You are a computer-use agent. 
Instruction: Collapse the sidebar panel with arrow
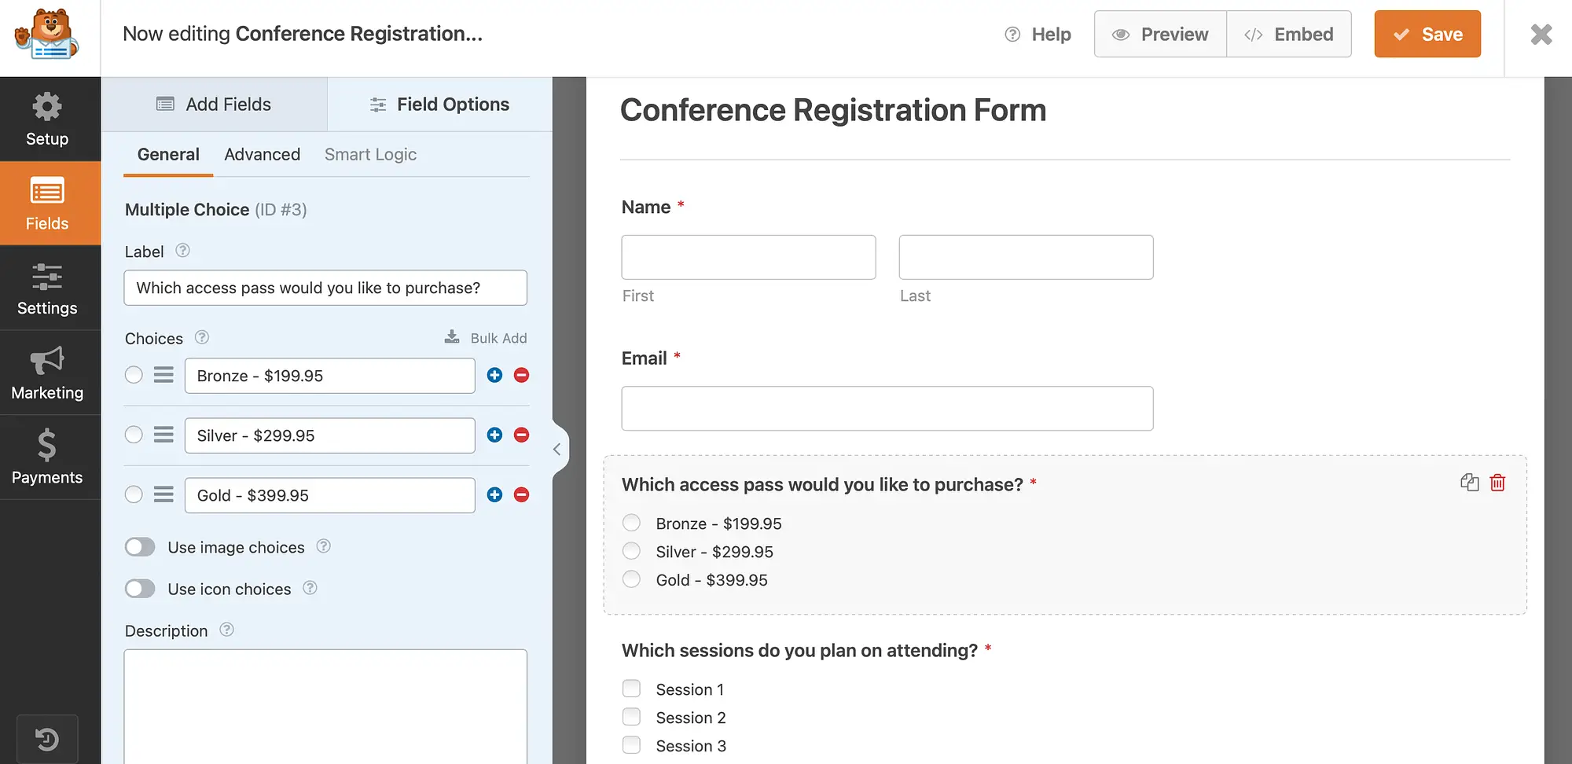557,450
